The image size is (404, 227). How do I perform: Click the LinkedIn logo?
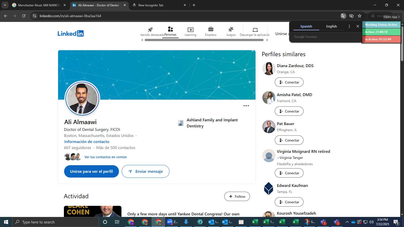coord(71,34)
